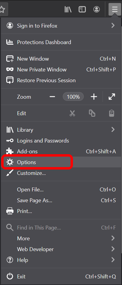This screenshot has width=122, height=285.
Task: Zoom out with the minus button
Action: (52, 97)
